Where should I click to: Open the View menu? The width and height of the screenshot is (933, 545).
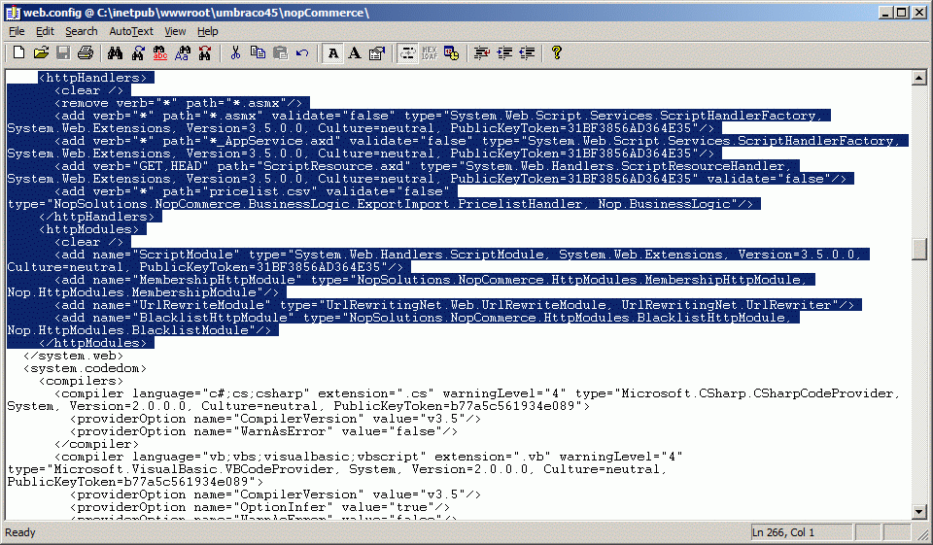[175, 31]
